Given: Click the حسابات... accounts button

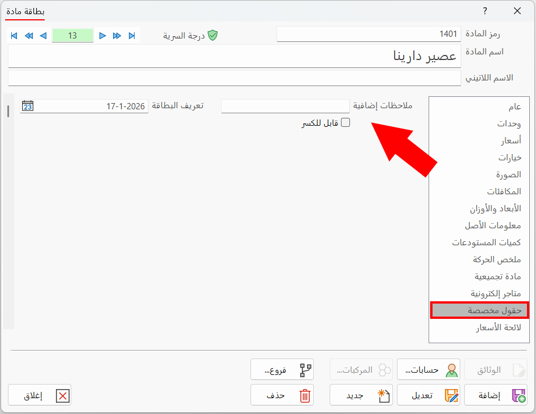Looking at the screenshot, I should click(x=429, y=369).
